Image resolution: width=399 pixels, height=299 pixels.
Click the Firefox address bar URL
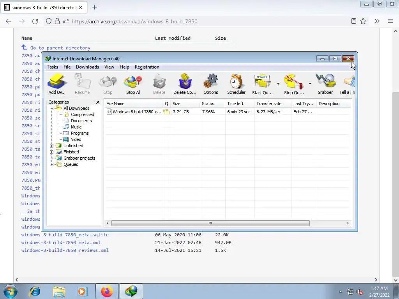(x=134, y=21)
